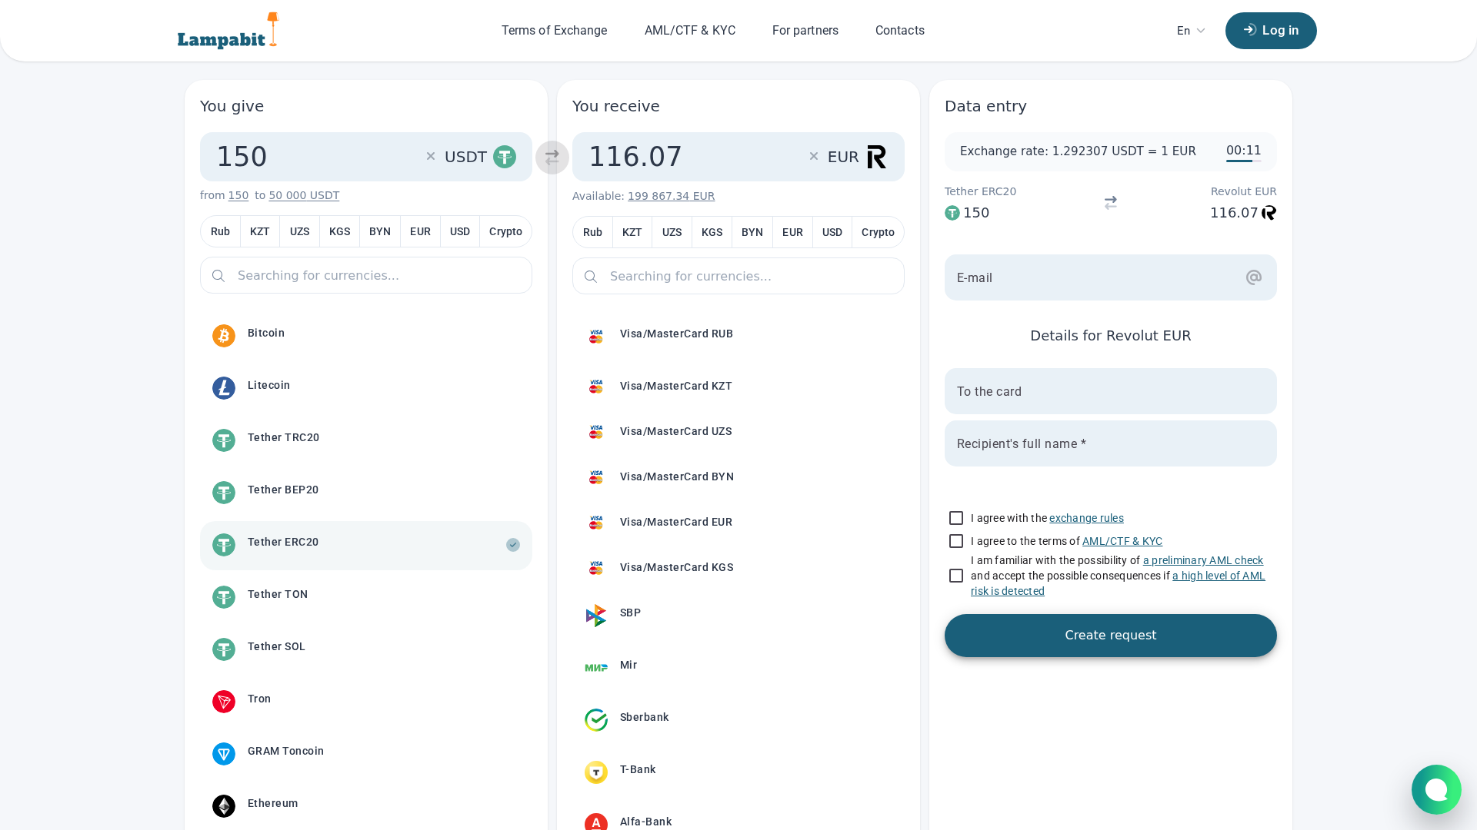The image size is (1477, 830).
Task: Click the rate timer progress bar
Action: tap(1244, 161)
